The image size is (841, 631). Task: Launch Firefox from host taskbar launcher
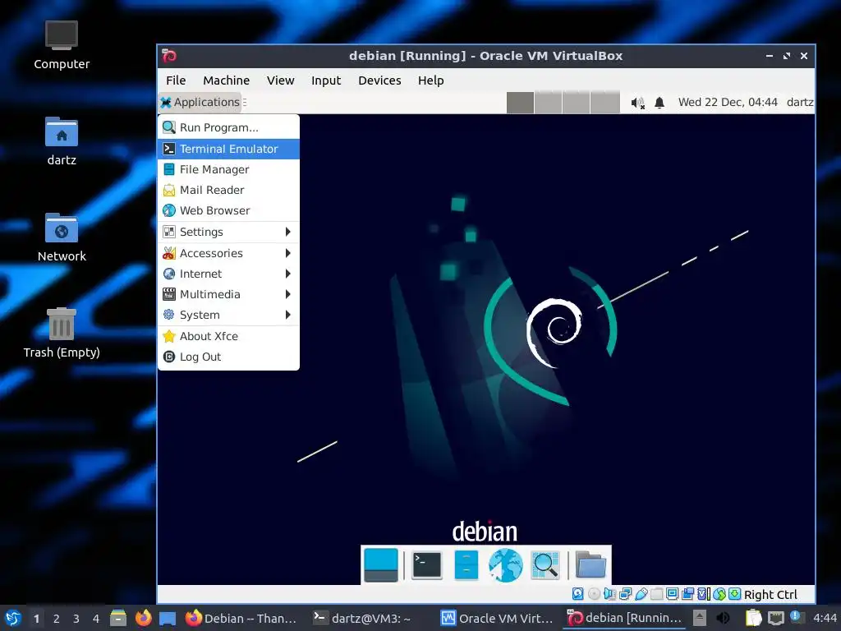click(143, 618)
